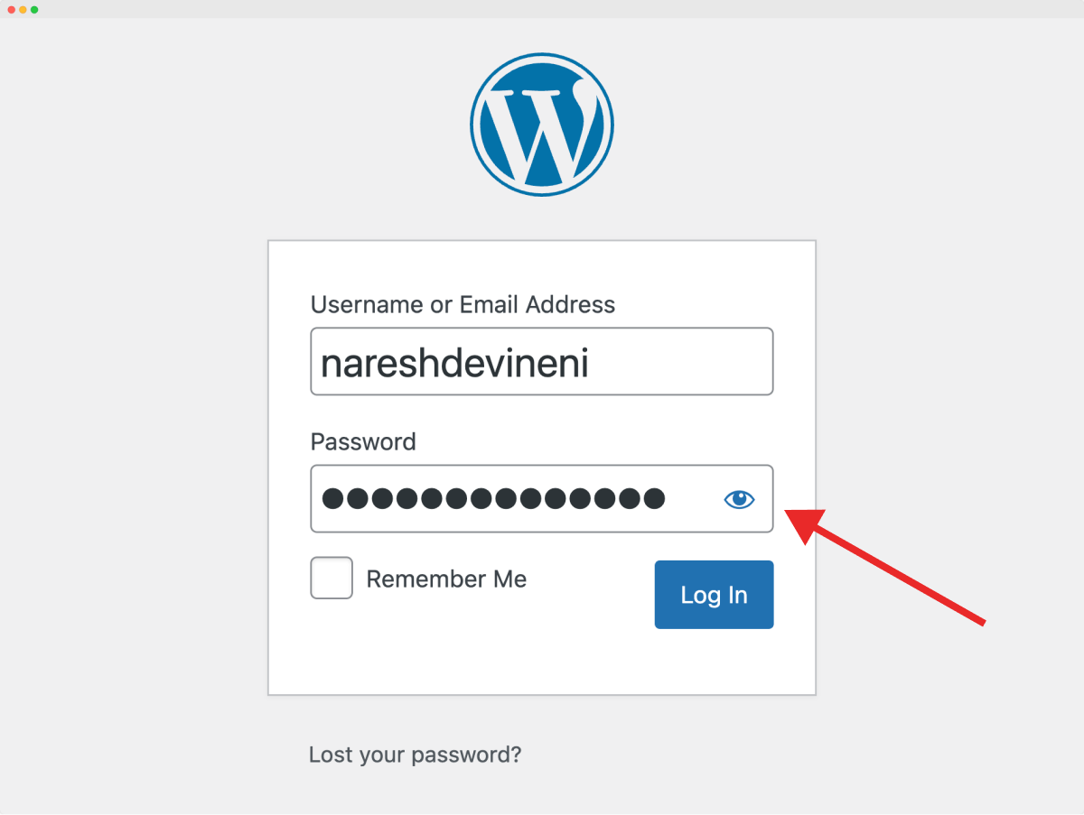Maximize the window with the green button
The width and height of the screenshot is (1084, 815).
(34, 9)
